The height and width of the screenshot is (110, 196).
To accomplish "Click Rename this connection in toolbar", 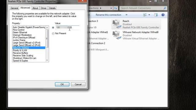I will point(108,15).
